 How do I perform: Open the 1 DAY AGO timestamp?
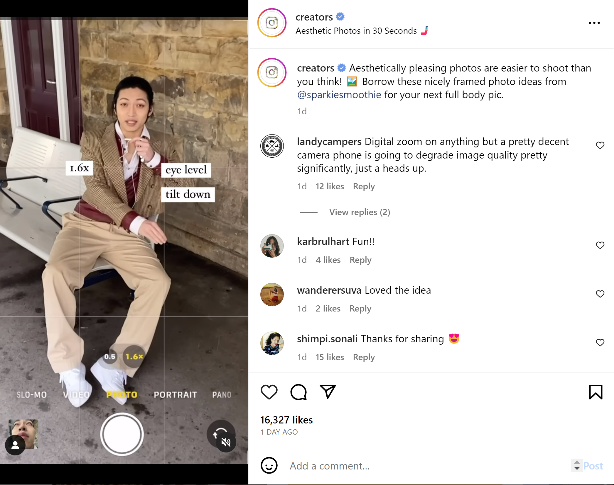(x=279, y=432)
